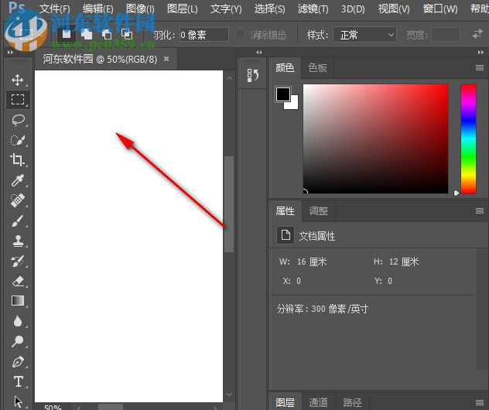Click the feather (羽化) input field
The image size is (489, 410).
[204, 34]
